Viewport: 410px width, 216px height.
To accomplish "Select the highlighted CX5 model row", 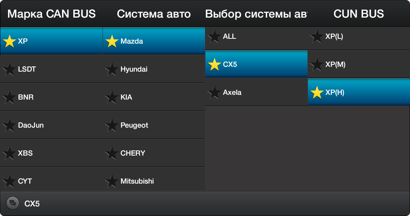I will pyautogui.click(x=256, y=64).
